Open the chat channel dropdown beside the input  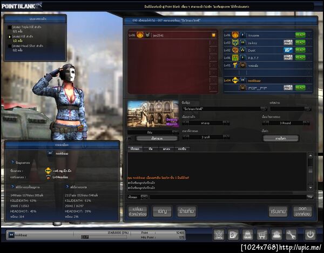point(144,197)
